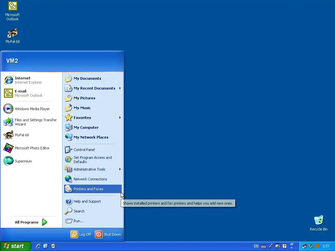
Task: Launch Windows Media Player from Start menu
Action: (x=31, y=109)
